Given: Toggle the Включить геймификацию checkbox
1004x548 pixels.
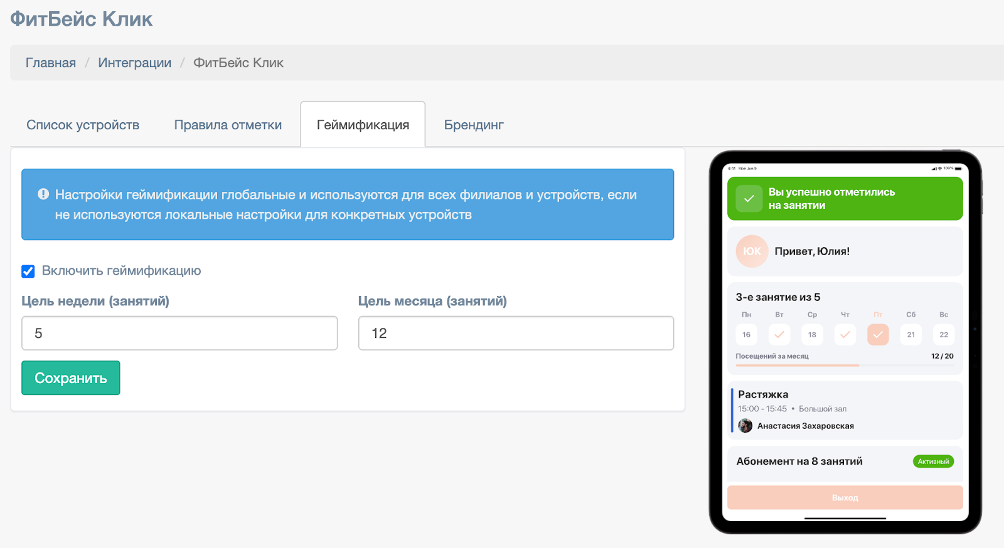Looking at the screenshot, I should (x=28, y=271).
